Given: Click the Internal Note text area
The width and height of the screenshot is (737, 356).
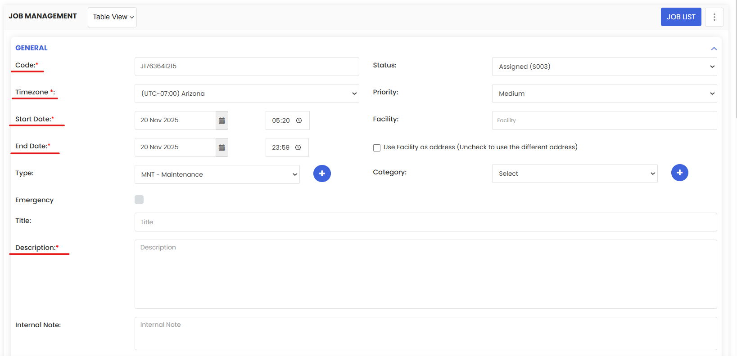Looking at the screenshot, I should 425,334.
